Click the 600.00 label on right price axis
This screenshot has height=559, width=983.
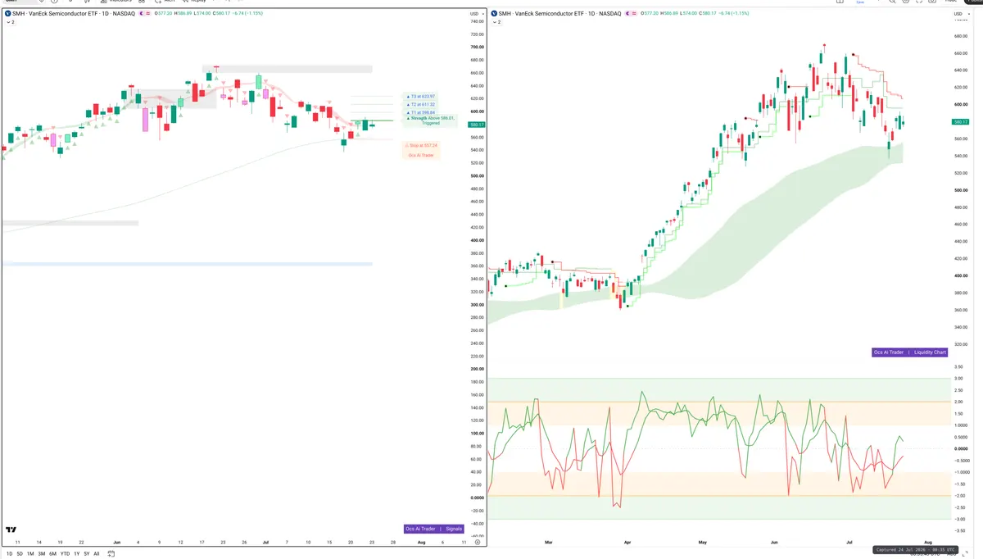962,104
